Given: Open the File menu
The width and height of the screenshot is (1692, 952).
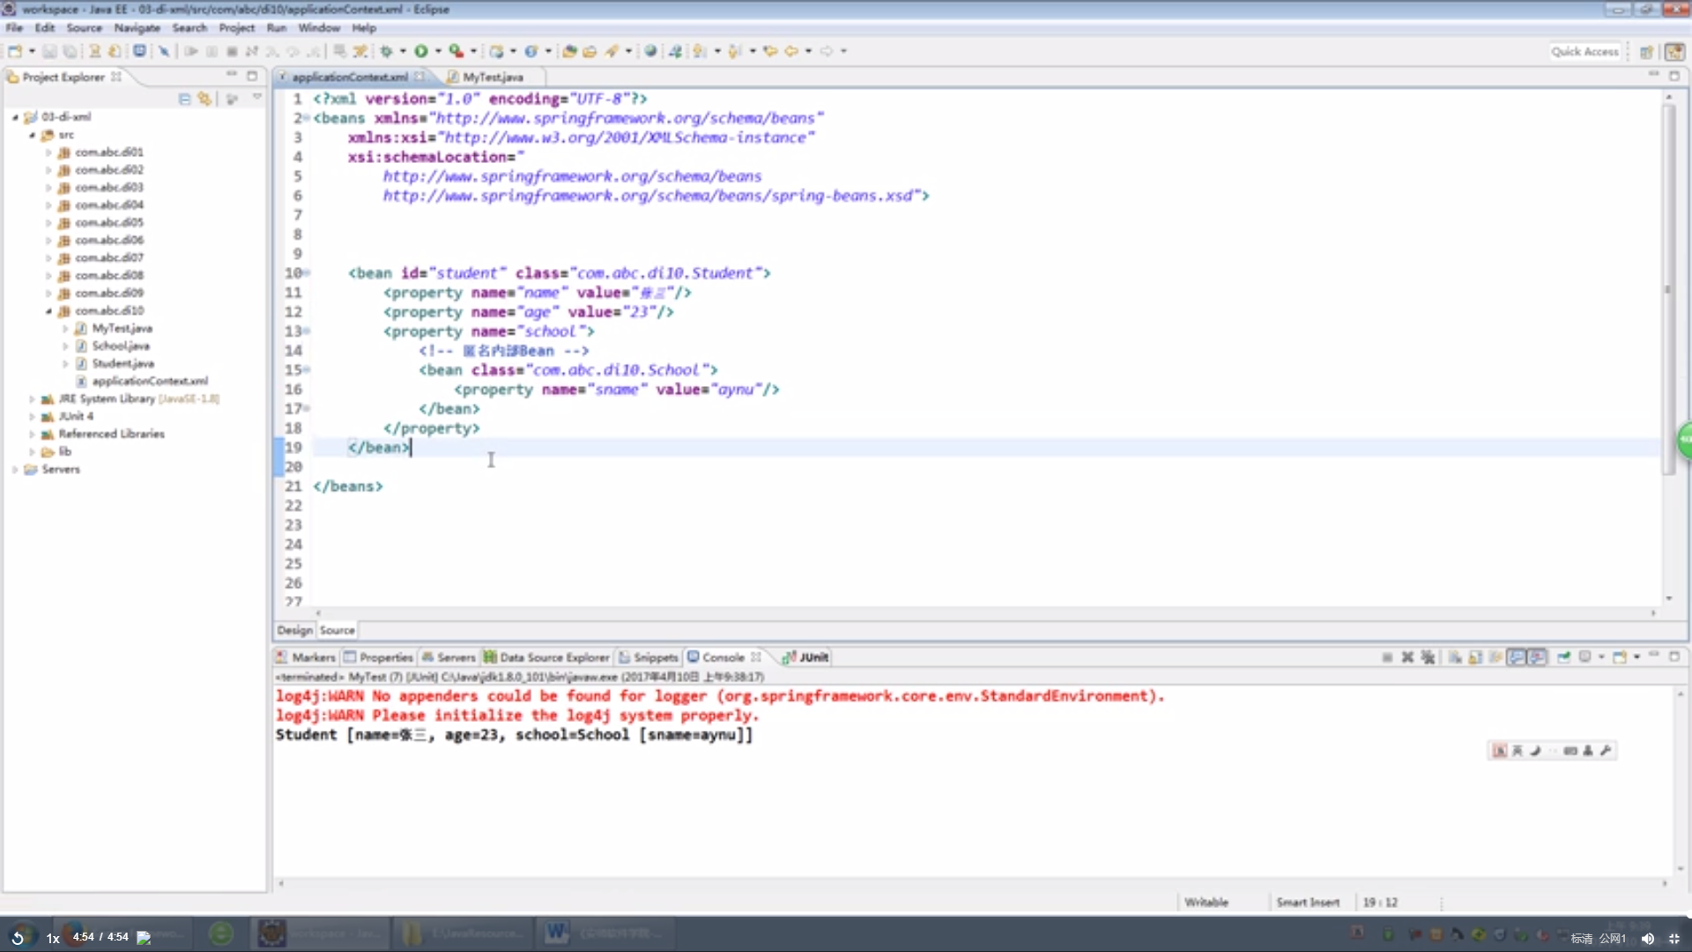Looking at the screenshot, I should pyautogui.click(x=14, y=28).
